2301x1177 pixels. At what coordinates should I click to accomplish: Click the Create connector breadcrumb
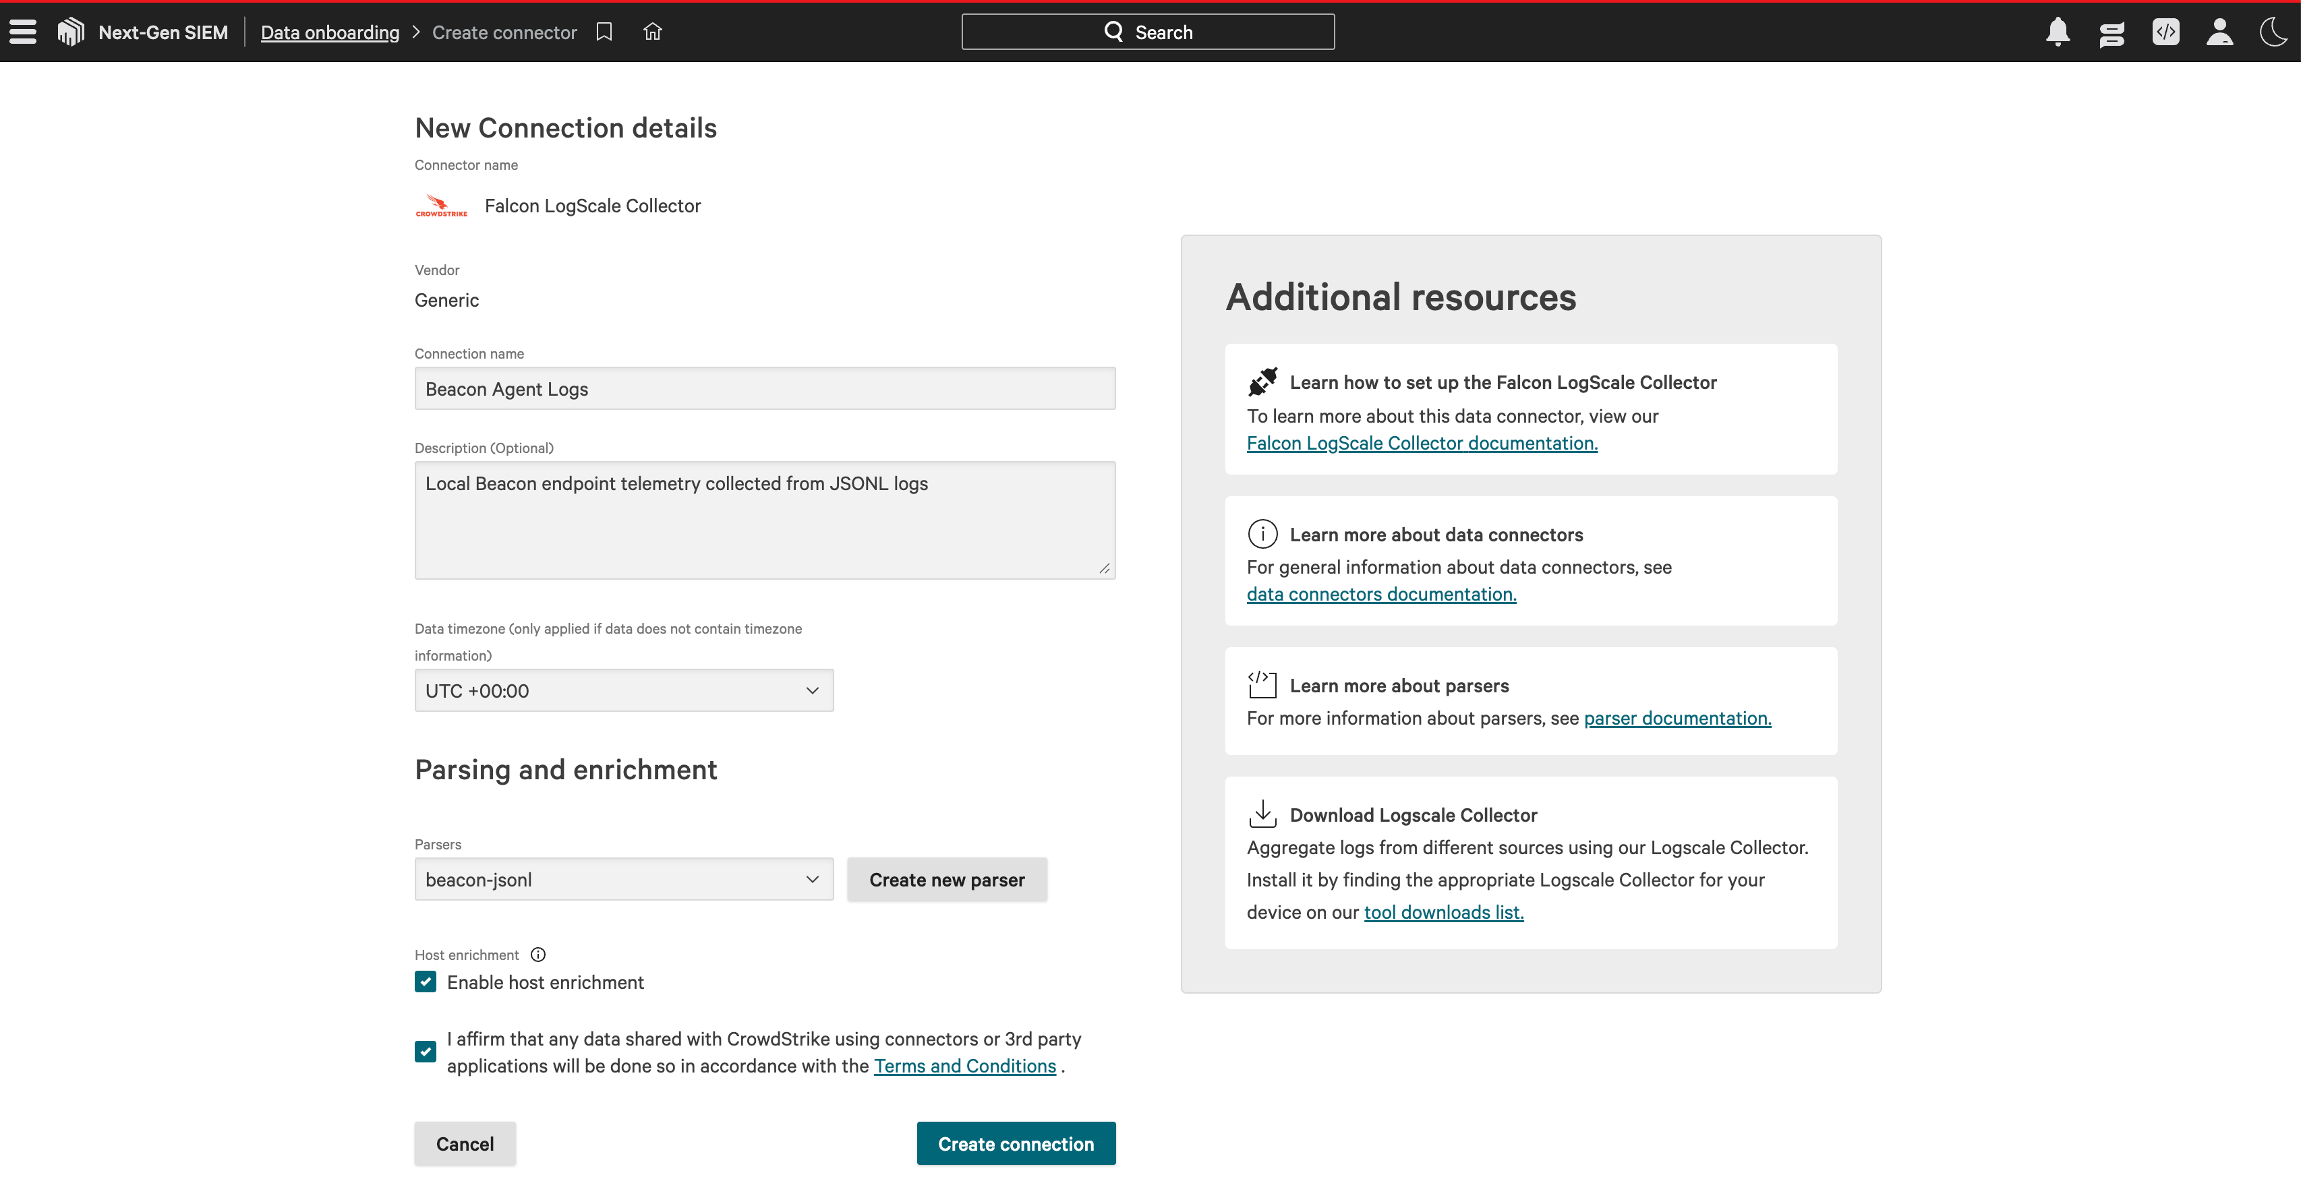pos(504,32)
